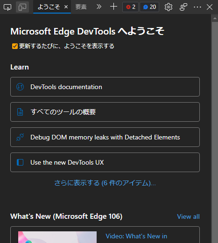Select the ようこそ tab
218x243 pixels.
(x=49, y=7)
